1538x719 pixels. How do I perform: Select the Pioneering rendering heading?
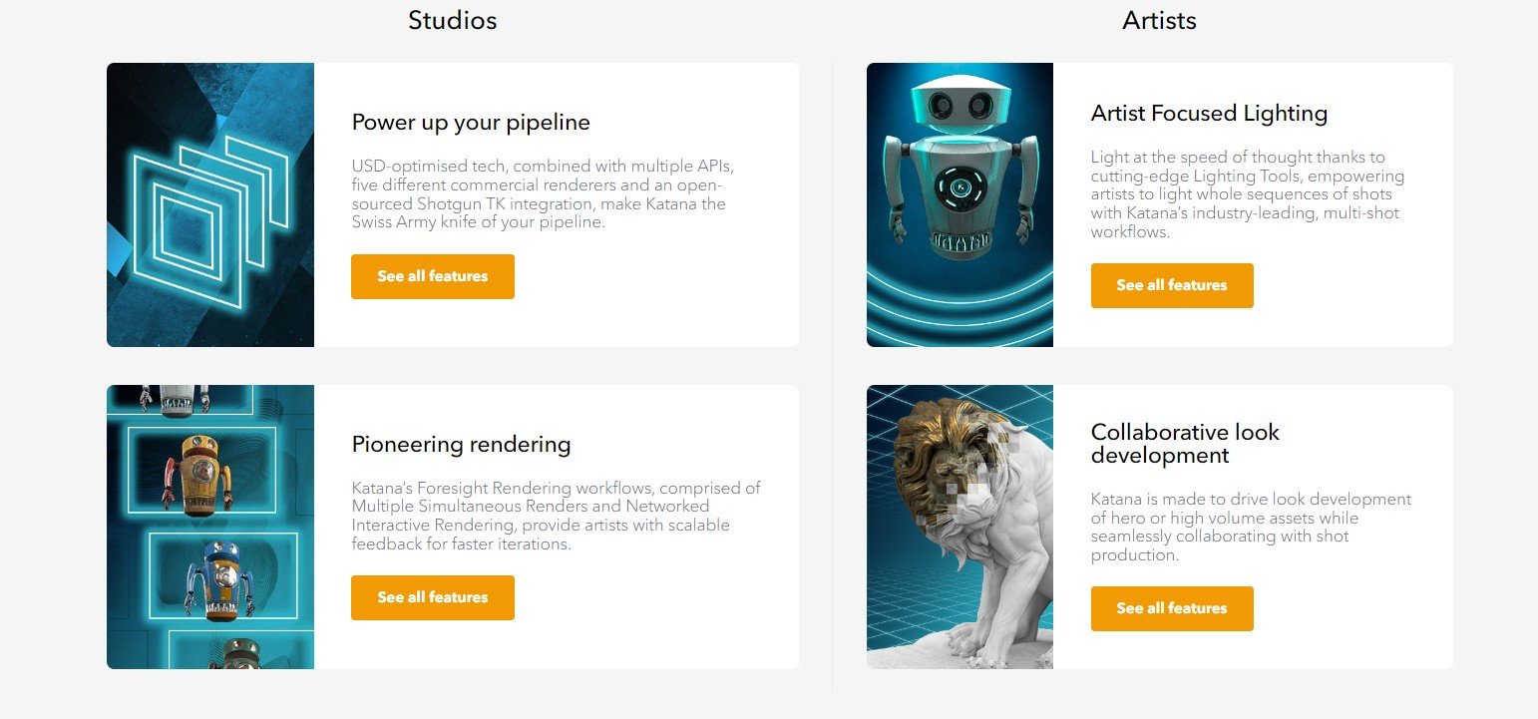tap(461, 444)
